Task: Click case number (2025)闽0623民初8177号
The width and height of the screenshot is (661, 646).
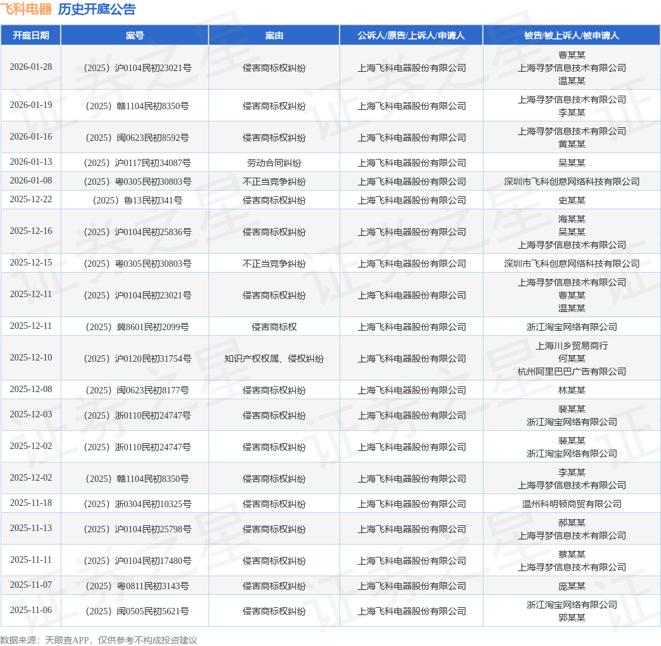Action: (x=137, y=390)
